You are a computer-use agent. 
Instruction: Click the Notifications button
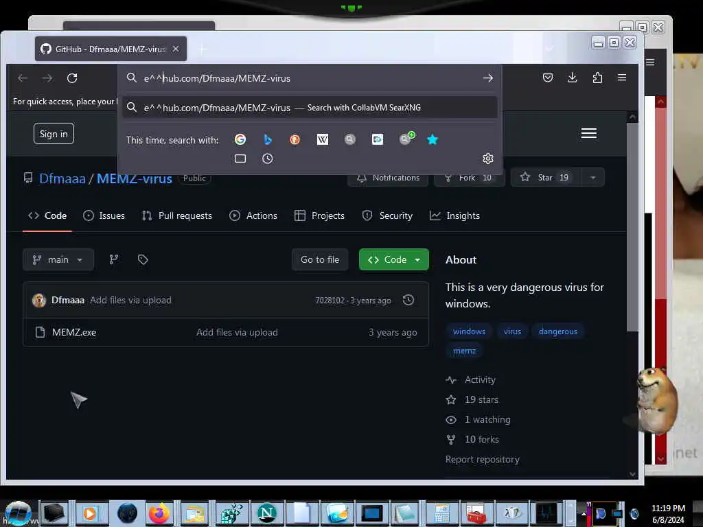pos(388,178)
